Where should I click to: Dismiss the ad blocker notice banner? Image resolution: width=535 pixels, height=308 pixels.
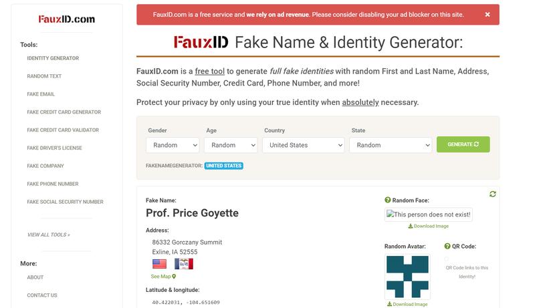coord(488,14)
